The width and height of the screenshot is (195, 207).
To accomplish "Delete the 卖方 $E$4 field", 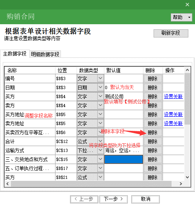I will tap(153, 105).
